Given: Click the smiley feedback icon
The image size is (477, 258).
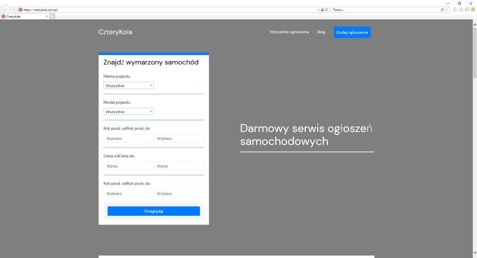Looking at the screenshot, I should point(473,10).
